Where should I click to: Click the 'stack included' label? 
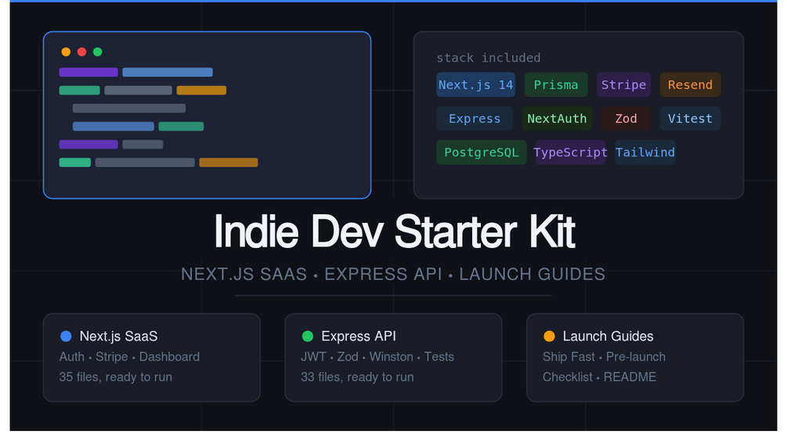(x=489, y=58)
